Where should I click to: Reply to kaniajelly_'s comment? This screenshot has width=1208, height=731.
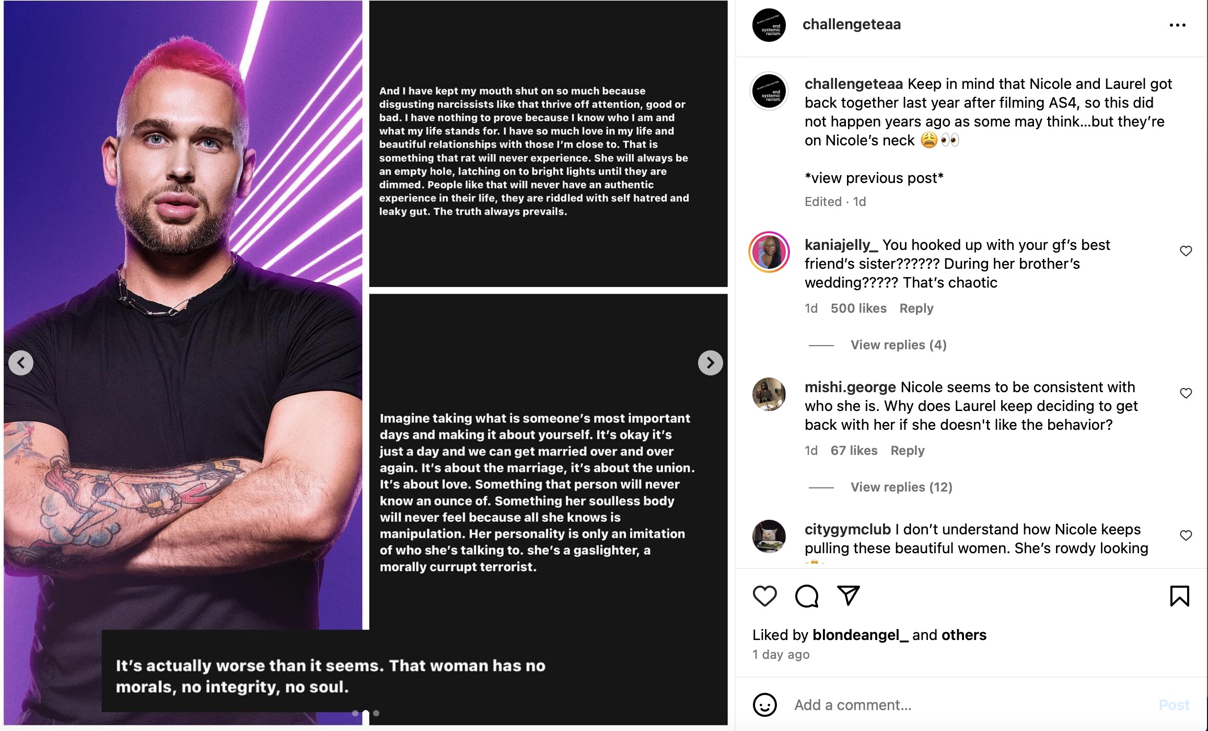(x=916, y=309)
